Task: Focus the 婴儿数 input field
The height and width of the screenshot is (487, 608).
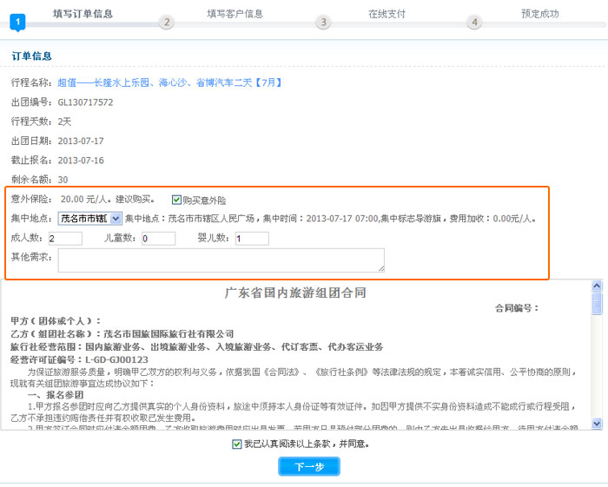Action: click(x=252, y=239)
